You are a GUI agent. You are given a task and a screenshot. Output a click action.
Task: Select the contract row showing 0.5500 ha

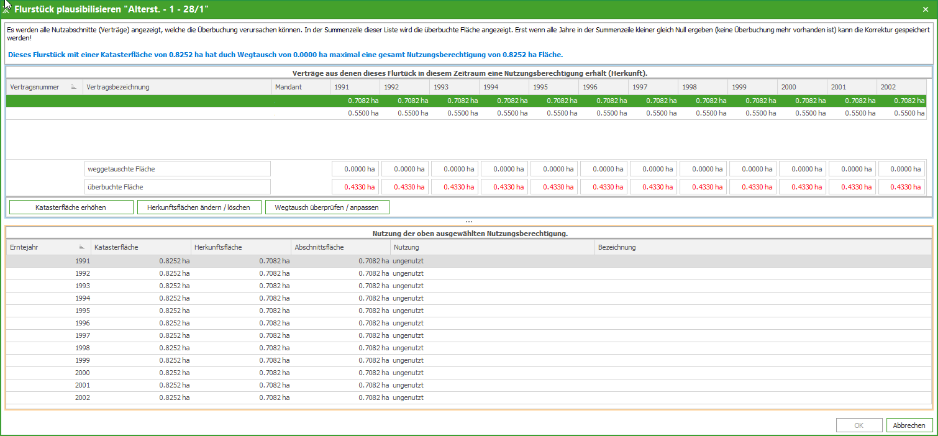tap(466, 114)
